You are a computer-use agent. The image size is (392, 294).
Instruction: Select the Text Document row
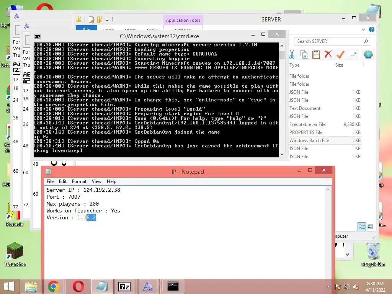[x=325, y=108]
